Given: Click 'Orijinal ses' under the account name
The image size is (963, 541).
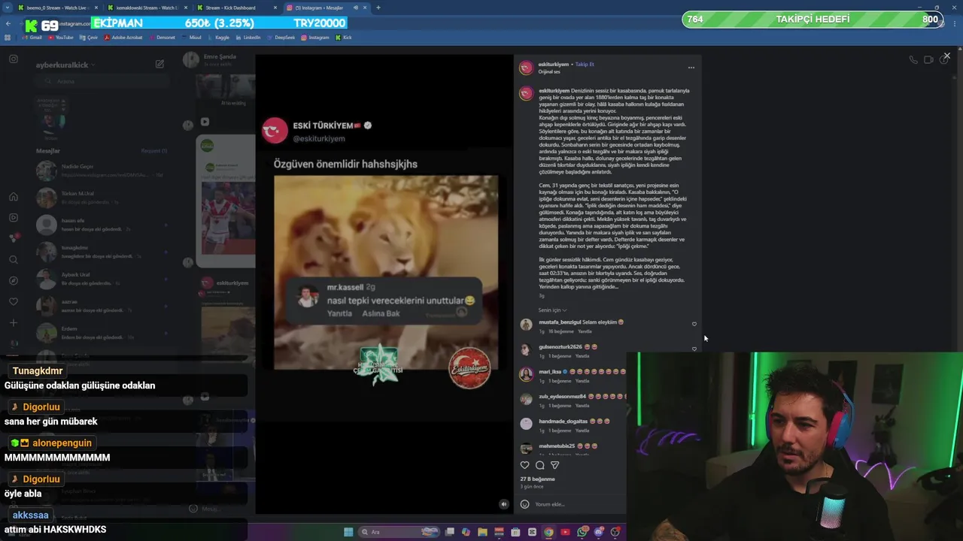Looking at the screenshot, I should click(x=549, y=71).
